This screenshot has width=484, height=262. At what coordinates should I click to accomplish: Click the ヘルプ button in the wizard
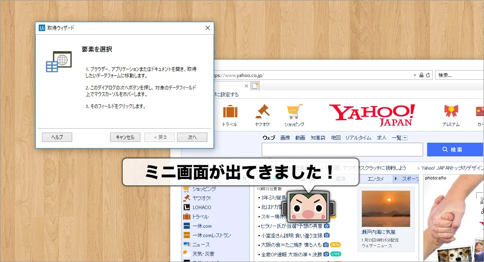[x=57, y=137]
